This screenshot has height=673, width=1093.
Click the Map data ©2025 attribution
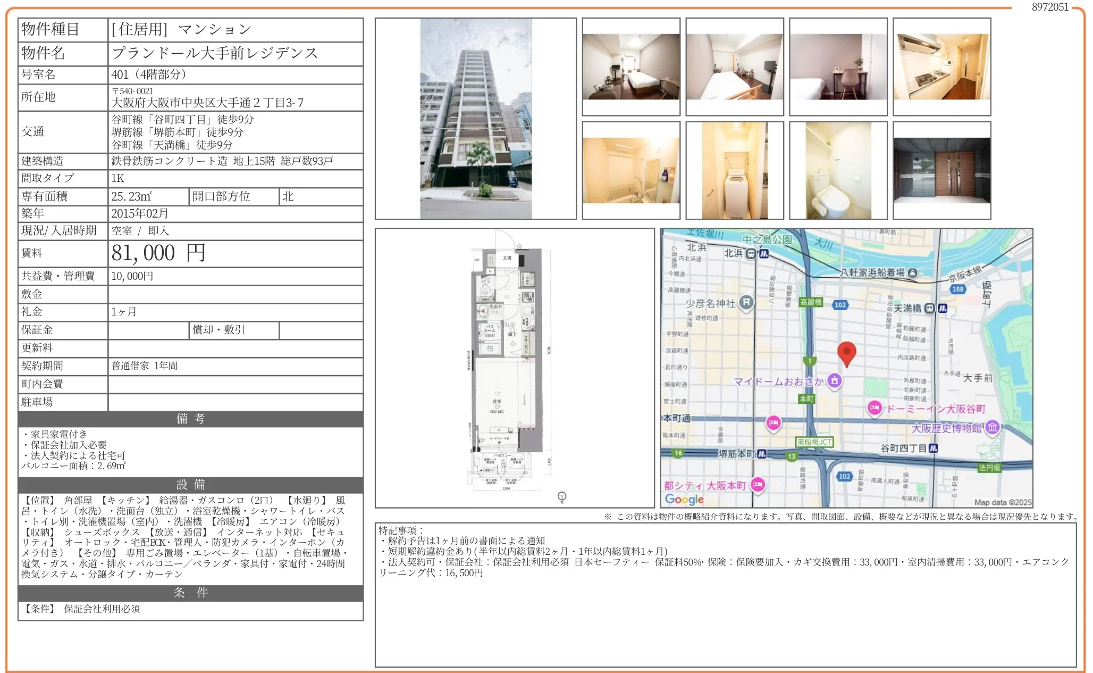pos(1002,502)
